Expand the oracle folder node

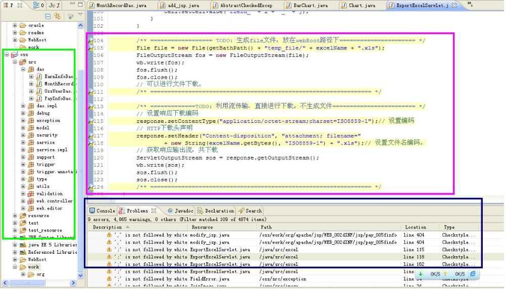pos(15,25)
